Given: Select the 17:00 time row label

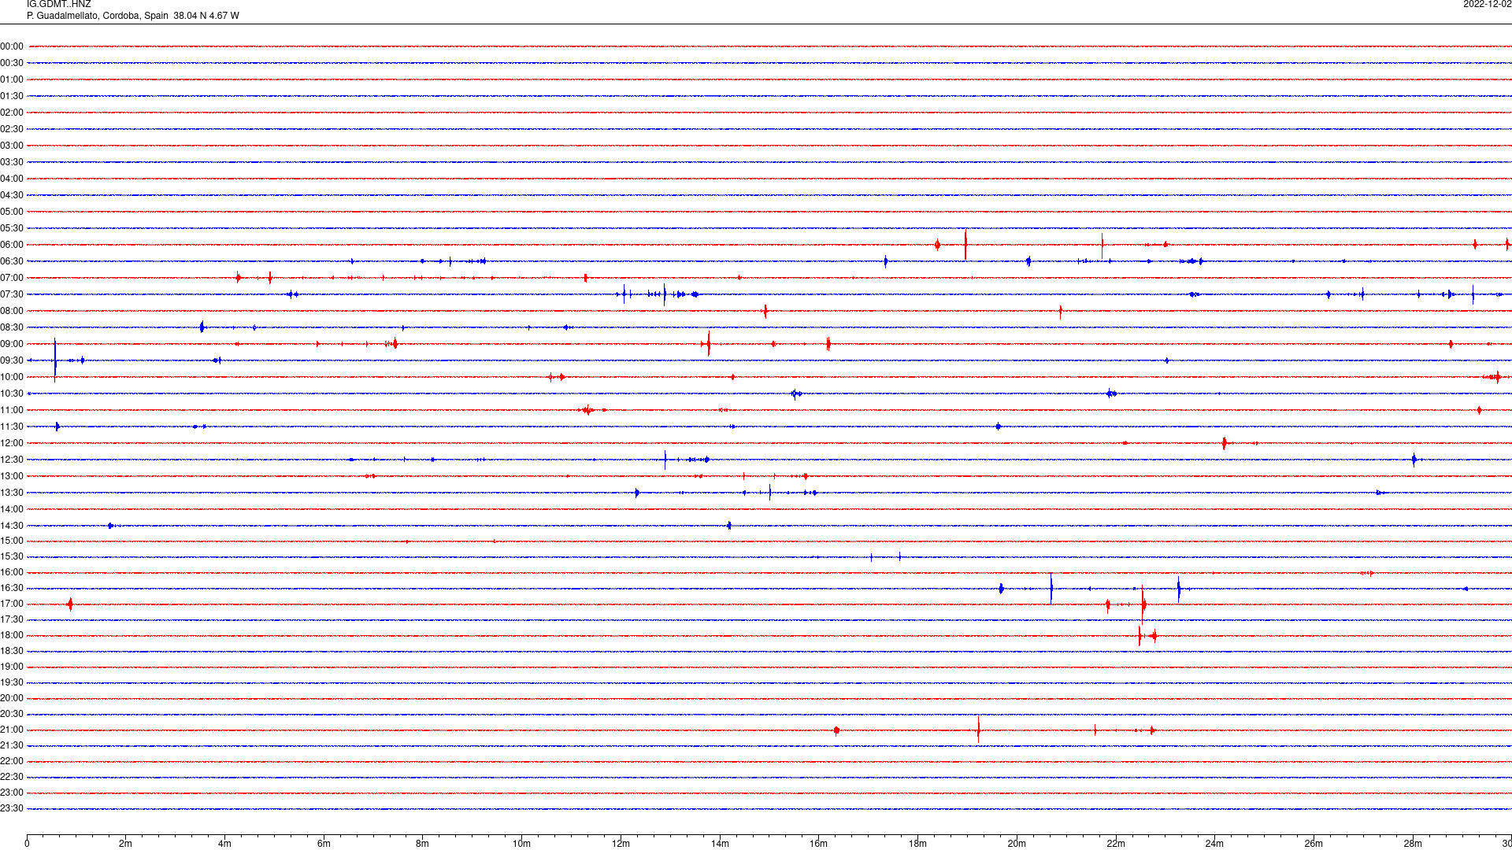Looking at the screenshot, I should point(12,604).
